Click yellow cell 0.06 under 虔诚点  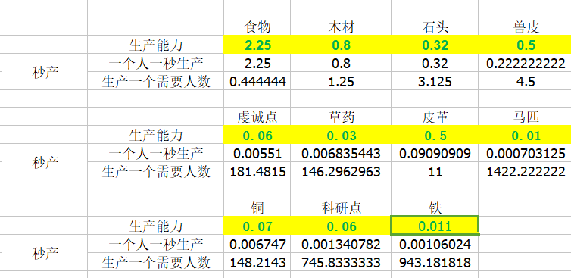click(257, 135)
